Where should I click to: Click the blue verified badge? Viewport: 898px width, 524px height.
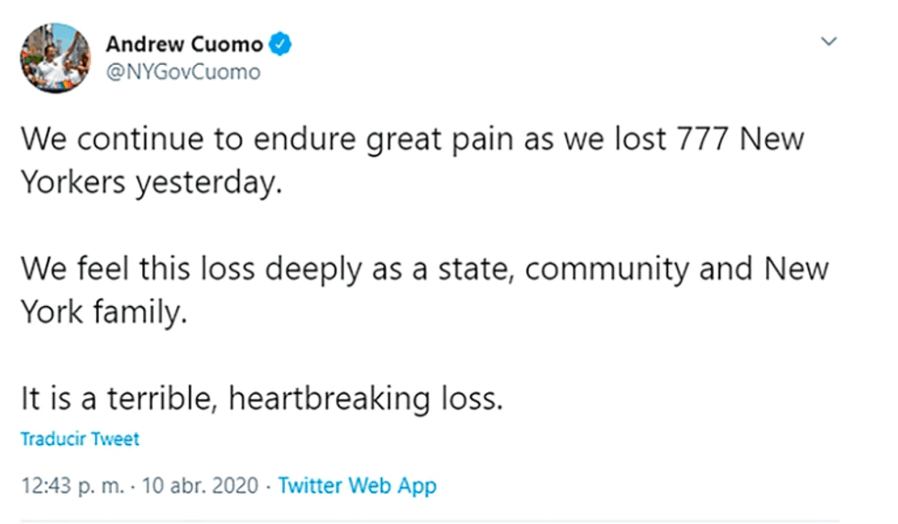tap(281, 44)
